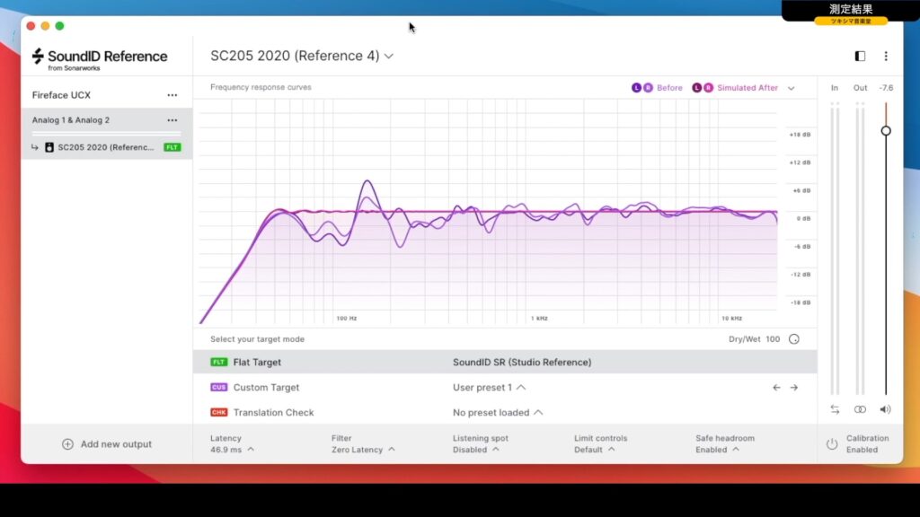Screen dimensions: 920x517
Task: Click the In level meter
Action: coord(835,249)
